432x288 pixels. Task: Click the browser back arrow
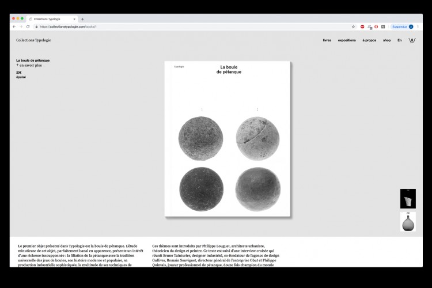14,26
